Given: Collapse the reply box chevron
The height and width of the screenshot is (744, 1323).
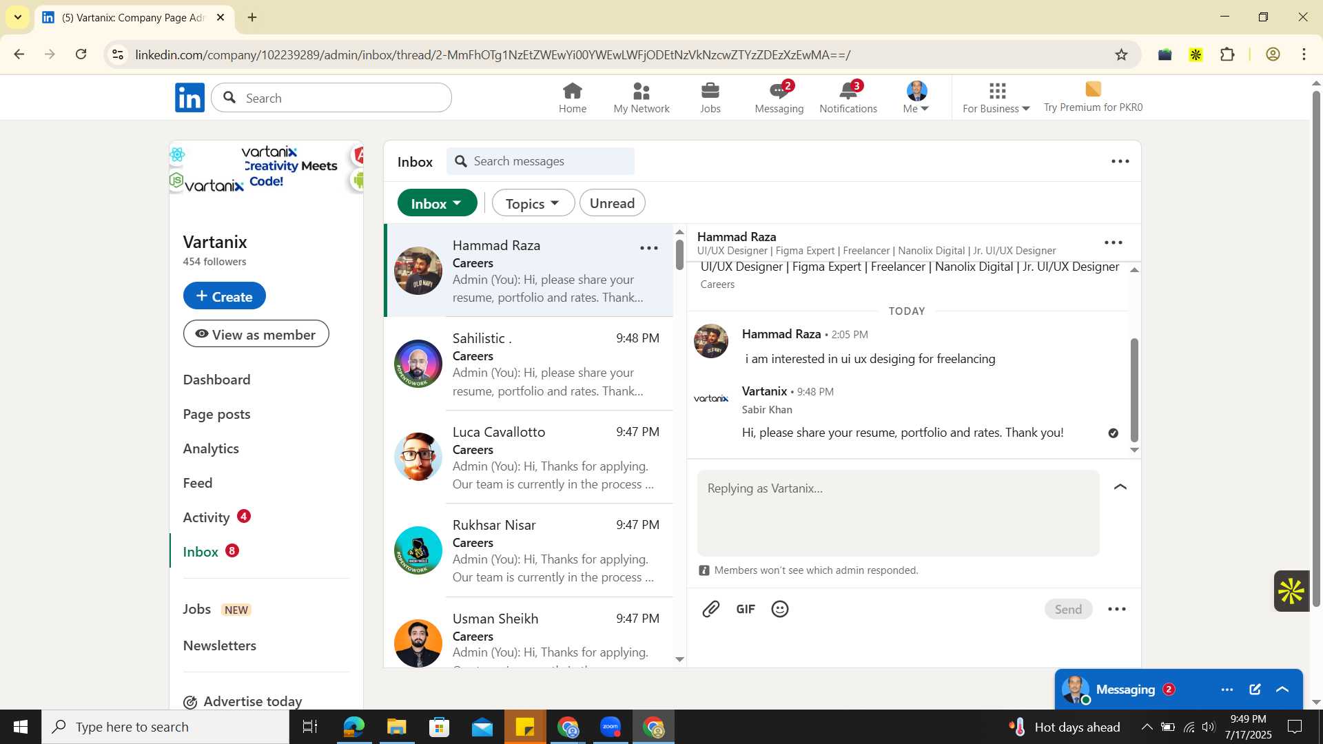Looking at the screenshot, I should [1120, 487].
